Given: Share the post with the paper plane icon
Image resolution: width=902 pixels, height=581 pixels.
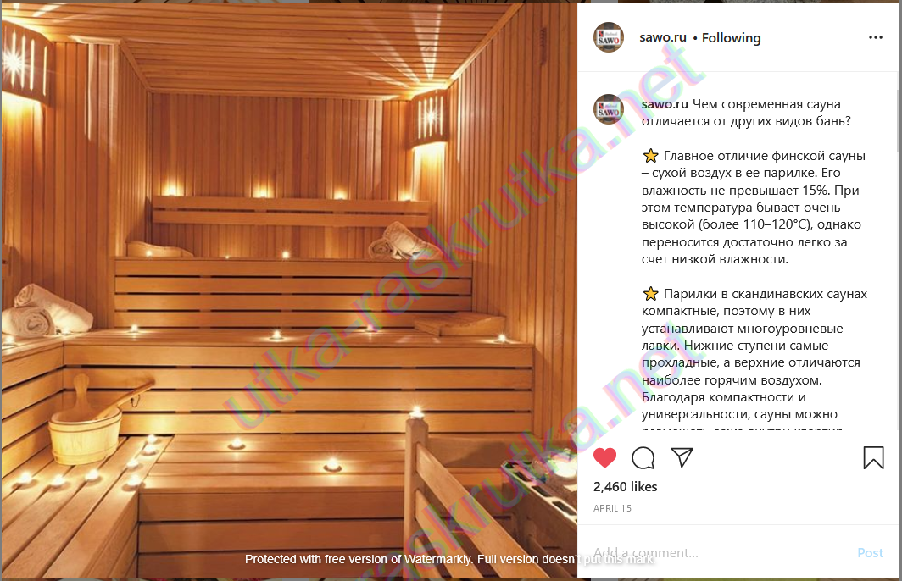Looking at the screenshot, I should (x=682, y=457).
